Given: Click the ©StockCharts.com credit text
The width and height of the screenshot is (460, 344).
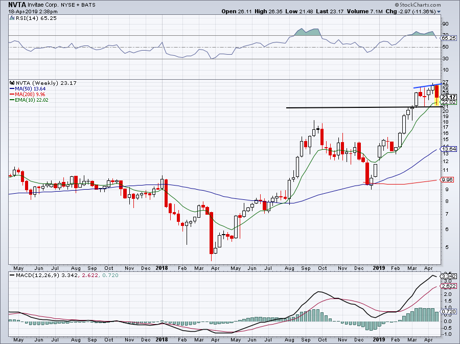Looking at the screenshot, I should coord(418,5).
